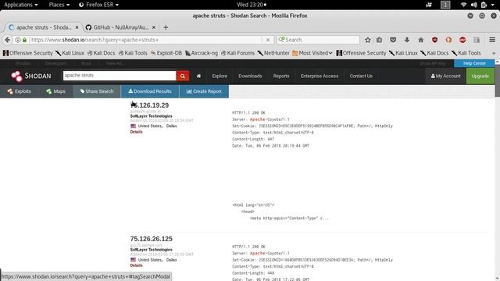
Task: Open Exploits from the Shodan toolbar
Action: click(19, 91)
